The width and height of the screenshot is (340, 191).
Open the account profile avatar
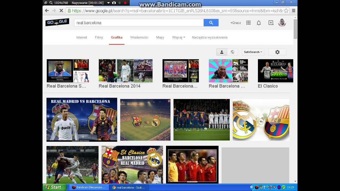pos(282,23)
